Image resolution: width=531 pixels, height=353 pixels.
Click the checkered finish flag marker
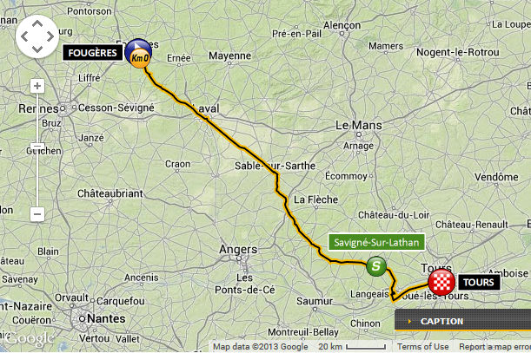[441, 281]
